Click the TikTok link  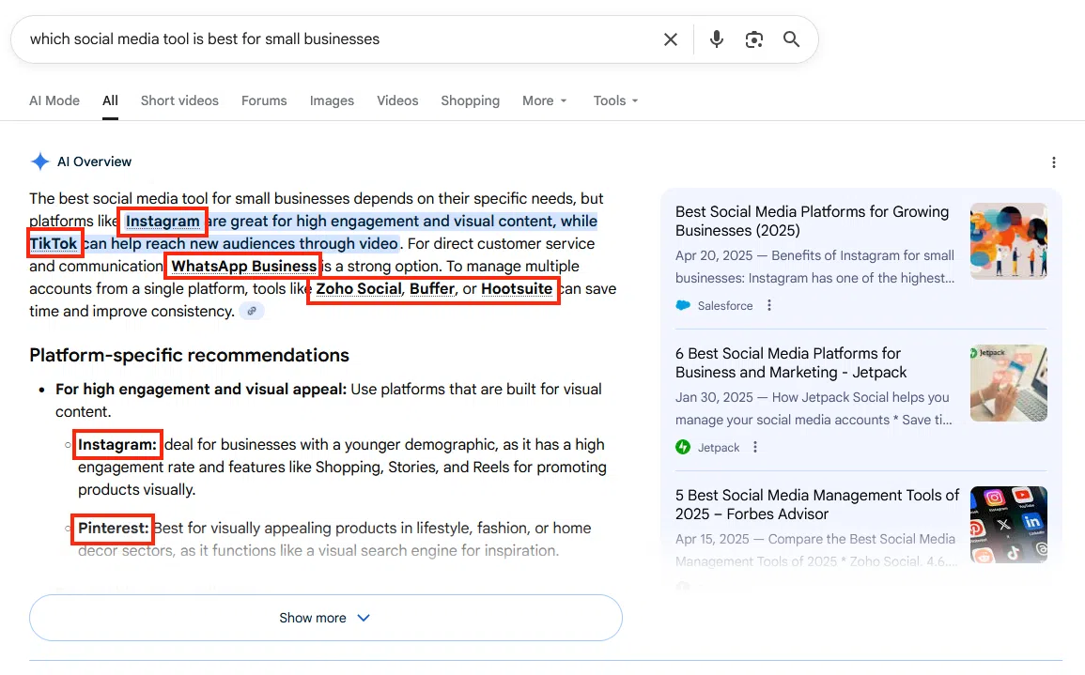[54, 243]
